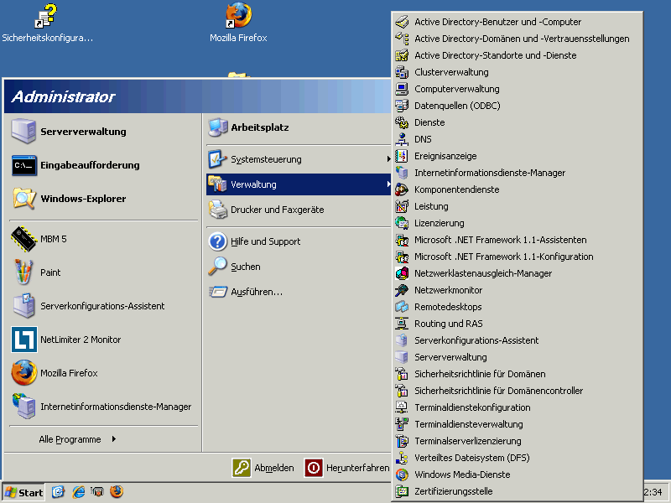Click the Lizenzierung icon
This screenshot has width=671, height=503.
point(402,223)
